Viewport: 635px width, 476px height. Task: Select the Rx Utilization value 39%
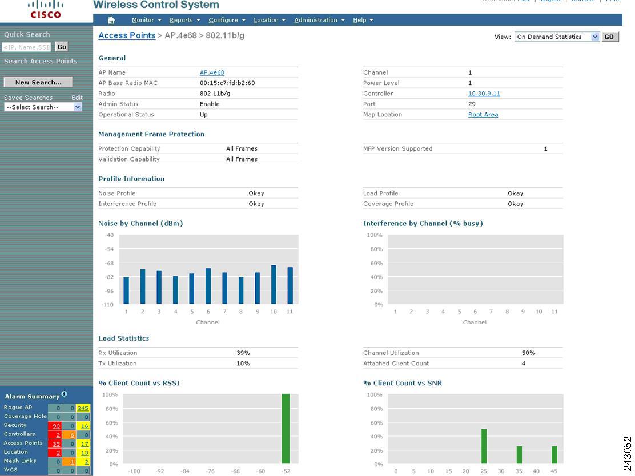coord(243,353)
